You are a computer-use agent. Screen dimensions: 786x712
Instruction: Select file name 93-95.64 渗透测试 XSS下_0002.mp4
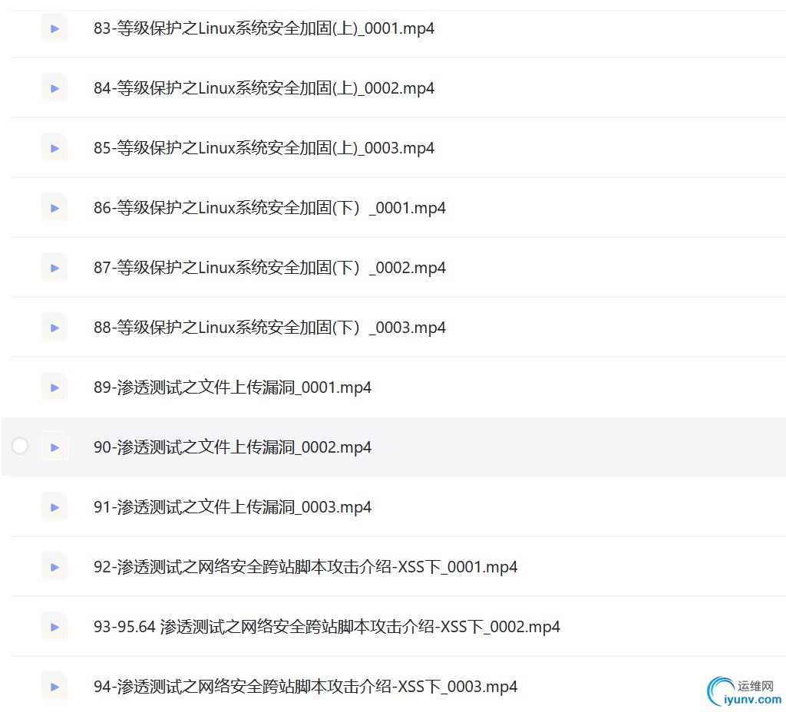[x=327, y=627]
